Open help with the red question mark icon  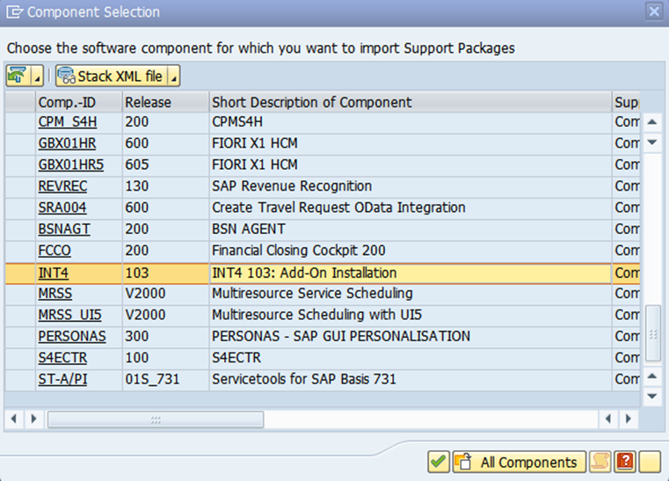click(x=625, y=462)
